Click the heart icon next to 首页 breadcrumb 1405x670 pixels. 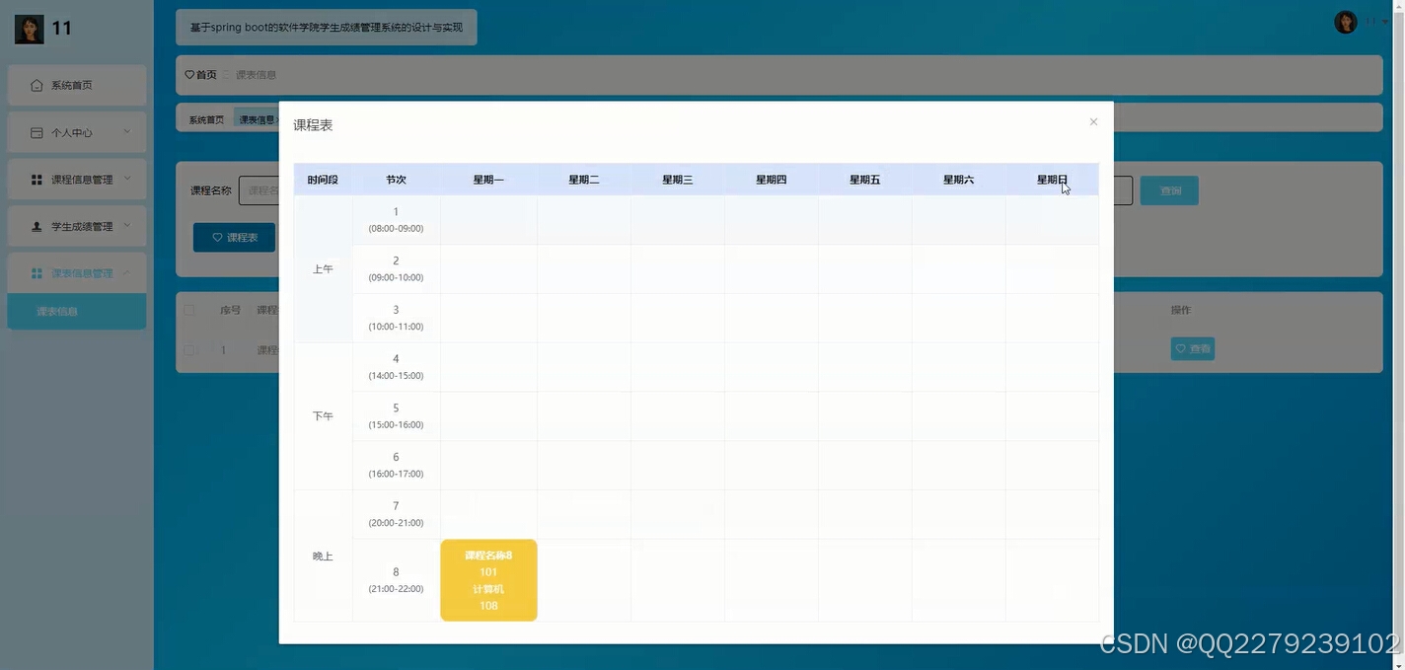[x=188, y=74]
